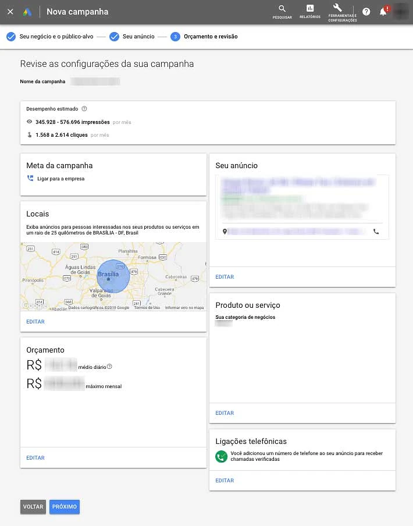Click the eye impressions icon
The image size is (413, 526).
pyautogui.click(x=30, y=122)
